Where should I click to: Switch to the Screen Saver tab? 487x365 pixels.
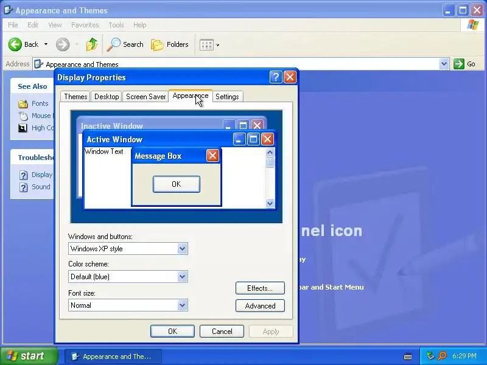point(145,97)
